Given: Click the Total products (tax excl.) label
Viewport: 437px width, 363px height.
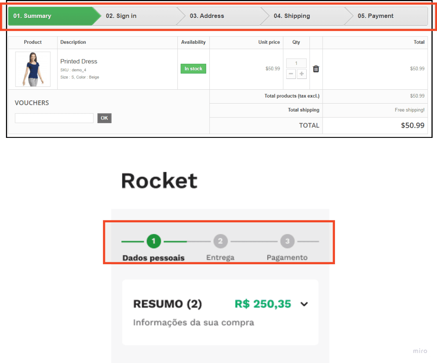Looking at the screenshot, I should (x=292, y=96).
